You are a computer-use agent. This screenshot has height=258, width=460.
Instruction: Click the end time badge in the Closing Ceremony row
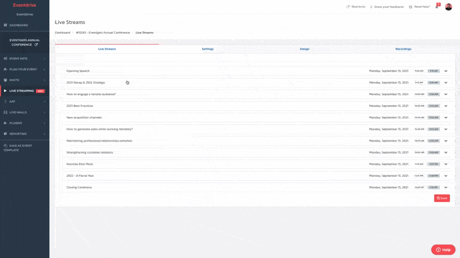433,188
